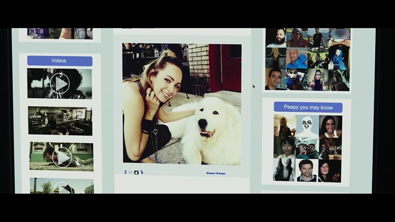Open partially visible photo strip above Videos
Screen dimensions: 395x222
60,34
